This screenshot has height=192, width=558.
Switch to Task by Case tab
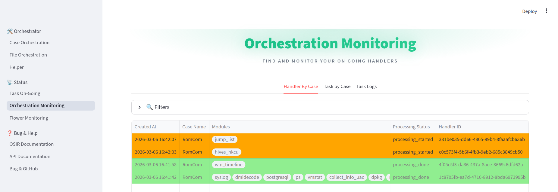click(337, 87)
